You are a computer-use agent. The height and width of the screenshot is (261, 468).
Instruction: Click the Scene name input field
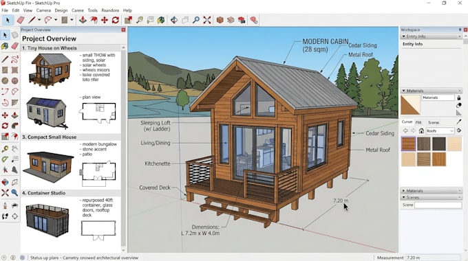(438, 205)
